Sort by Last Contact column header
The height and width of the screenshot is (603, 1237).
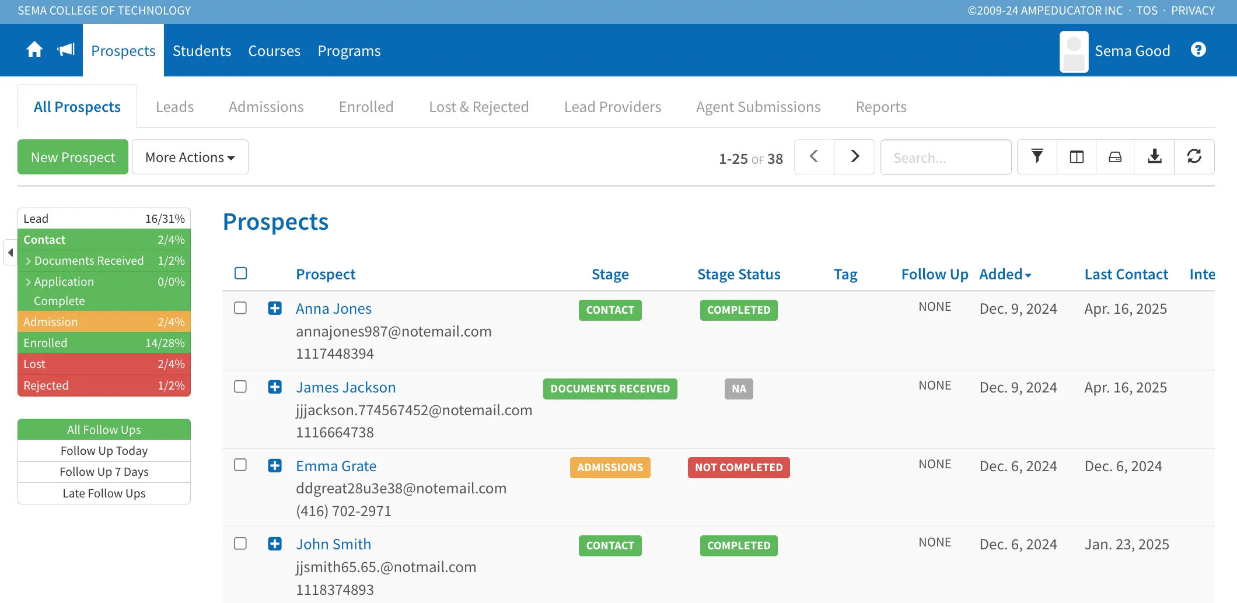(1126, 274)
